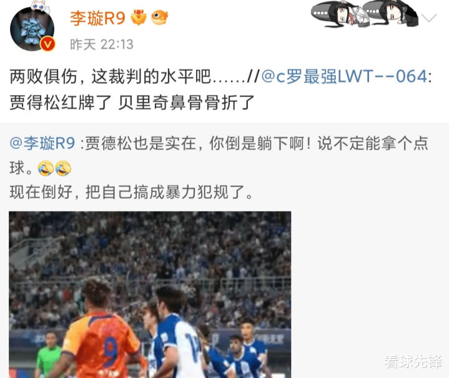Screen dimensions: 449x378
Task: Open the football match image
Action: tap(150, 294)
